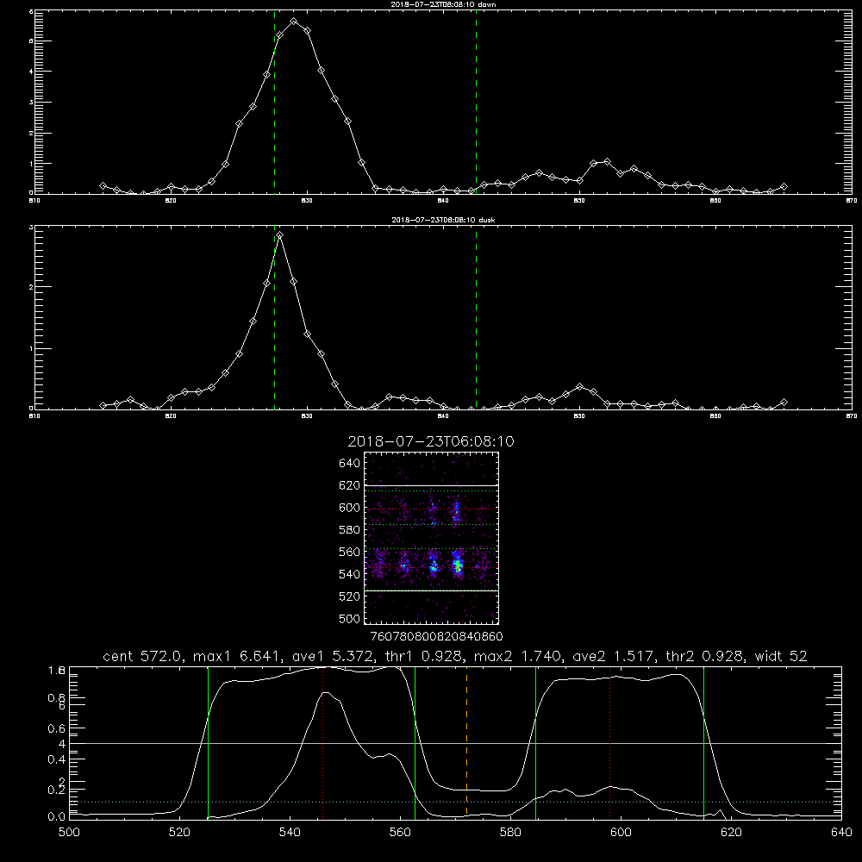Click the 500 x-axis label of the bottom plot
Image resolution: width=862 pixels, height=862 pixels.
[69, 833]
